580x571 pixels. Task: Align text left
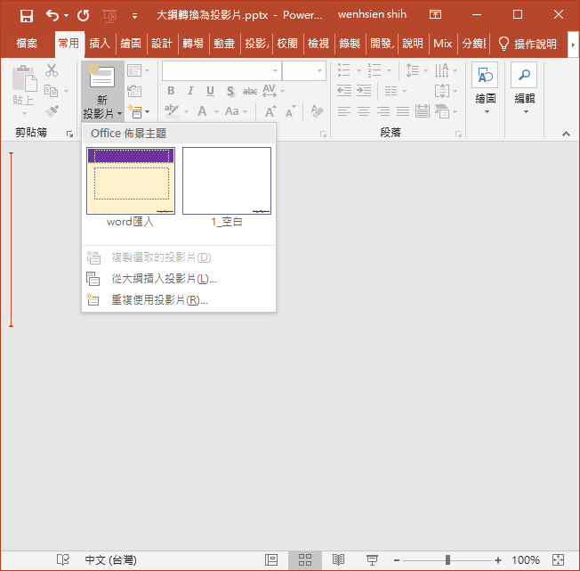344,111
